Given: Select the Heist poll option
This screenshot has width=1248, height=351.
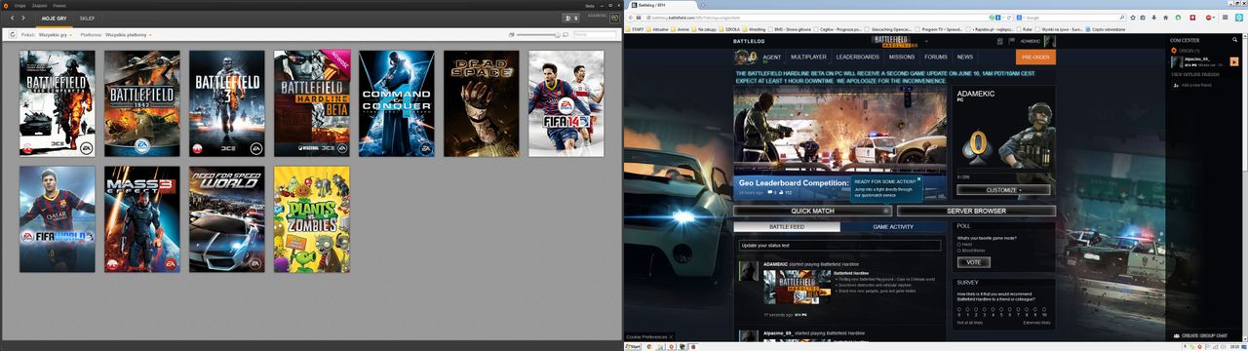Looking at the screenshot, I should point(959,244).
